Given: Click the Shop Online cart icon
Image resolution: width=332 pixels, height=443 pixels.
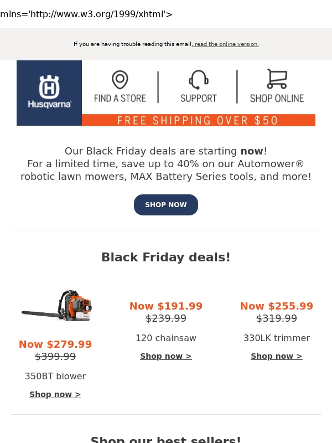Looking at the screenshot, I should 277,79.
